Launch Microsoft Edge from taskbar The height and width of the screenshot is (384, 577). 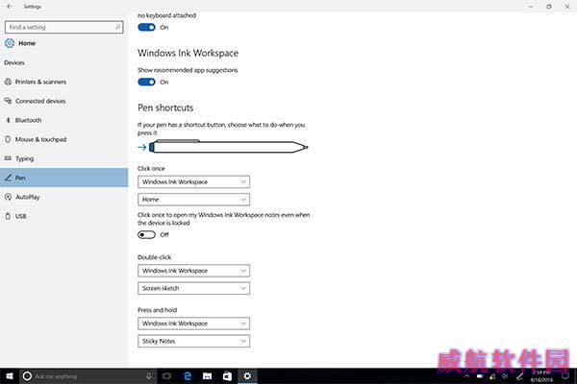click(x=188, y=376)
